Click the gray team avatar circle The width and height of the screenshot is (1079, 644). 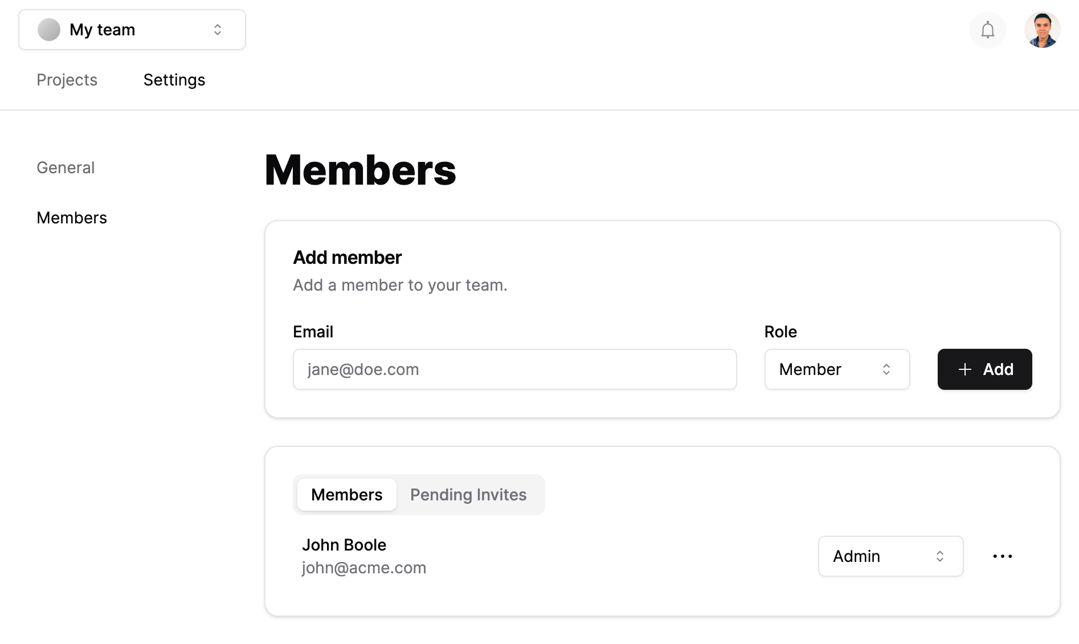click(49, 30)
